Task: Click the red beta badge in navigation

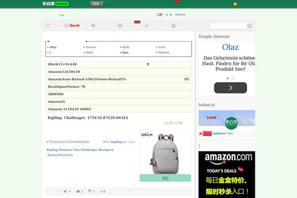Action: click(x=137, y=22)
